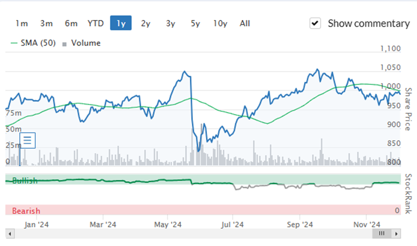Viewport: 417px width, 246px height.
Task: Open the chart hamburger menu icon
Action: (28, 140)
